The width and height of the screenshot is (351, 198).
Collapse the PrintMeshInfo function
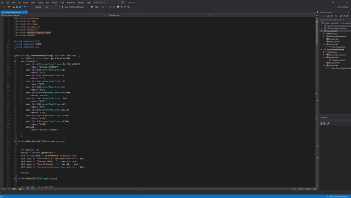(15, 178)
